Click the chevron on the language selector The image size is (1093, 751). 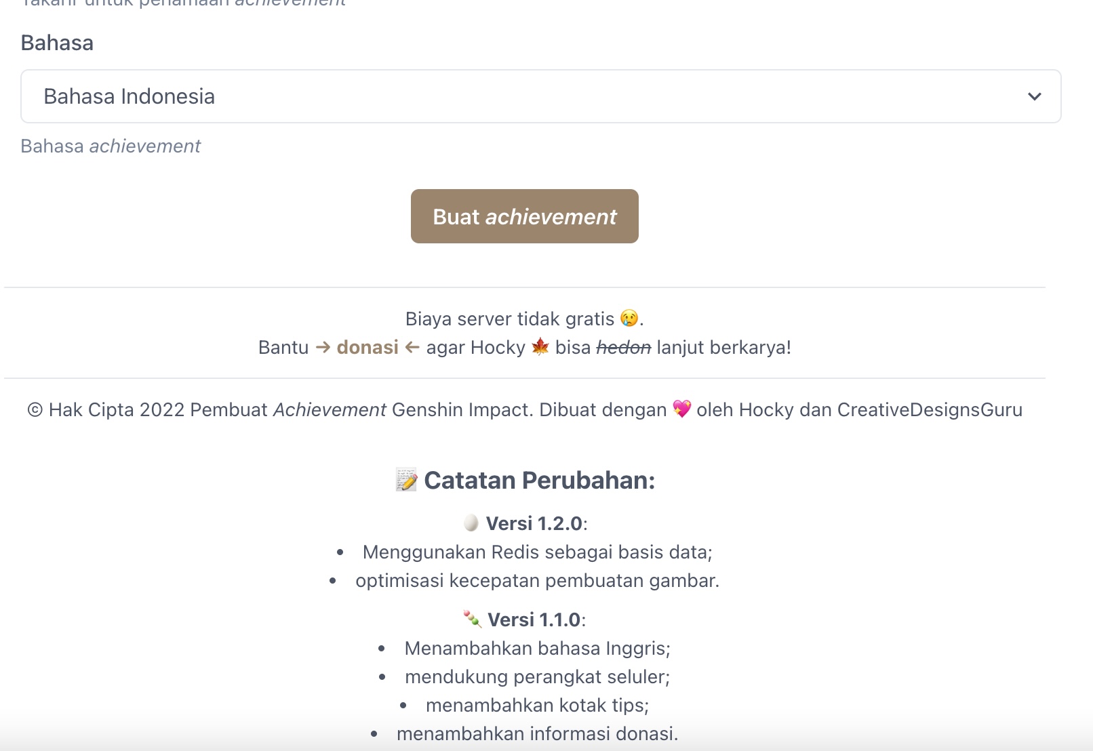pyautogui.click(x=1033, y=96)
